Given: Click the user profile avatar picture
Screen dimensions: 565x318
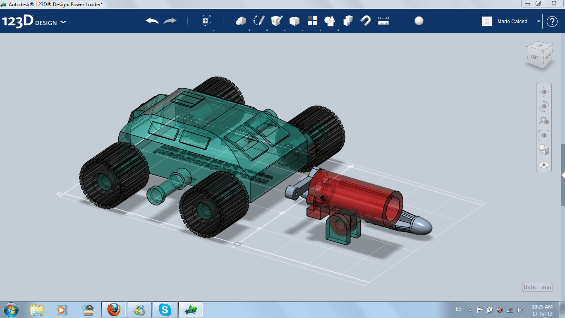Looking at the screenshot, I should (487, 21).
